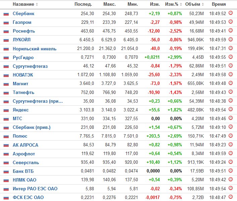Click the clock icon in РусГидро row
Screen dimensions: 237x201
231,57
